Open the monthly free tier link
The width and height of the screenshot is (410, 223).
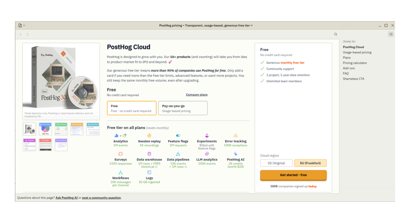(x=292, y=63)
